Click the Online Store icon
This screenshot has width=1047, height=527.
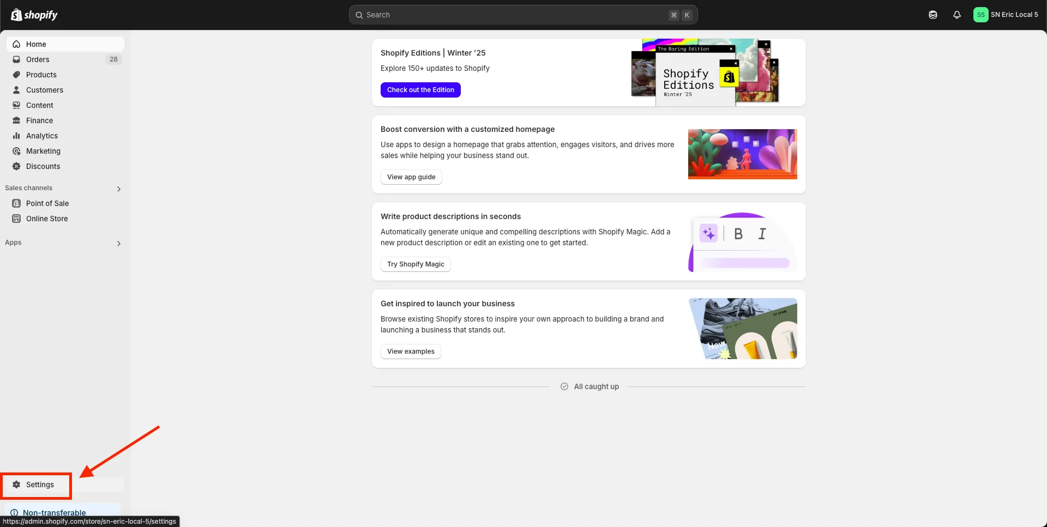point(16,219)
